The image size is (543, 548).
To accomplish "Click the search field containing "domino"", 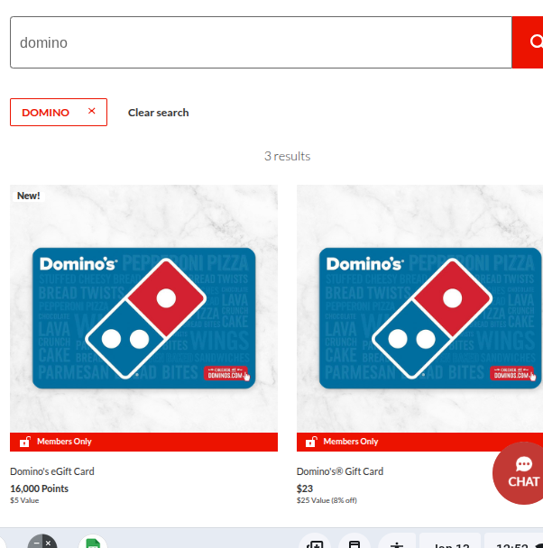I will [261, 42].
